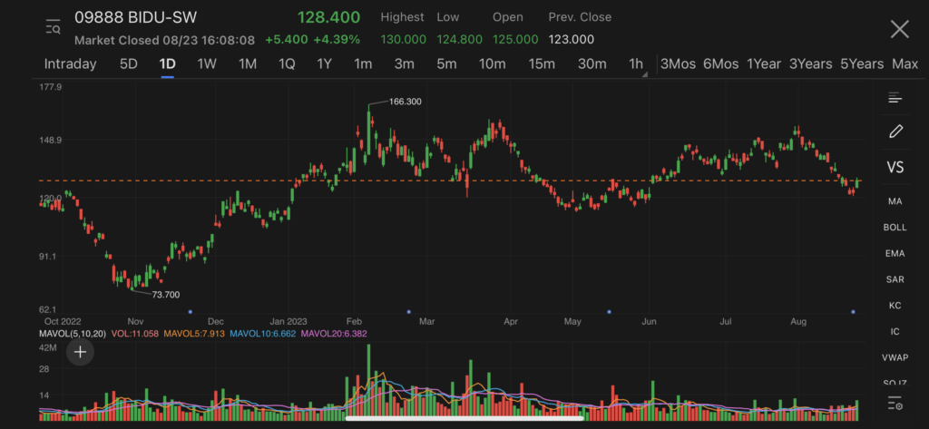Toggle the EMA indicator

pyautogui.click(x=895, y=254)
